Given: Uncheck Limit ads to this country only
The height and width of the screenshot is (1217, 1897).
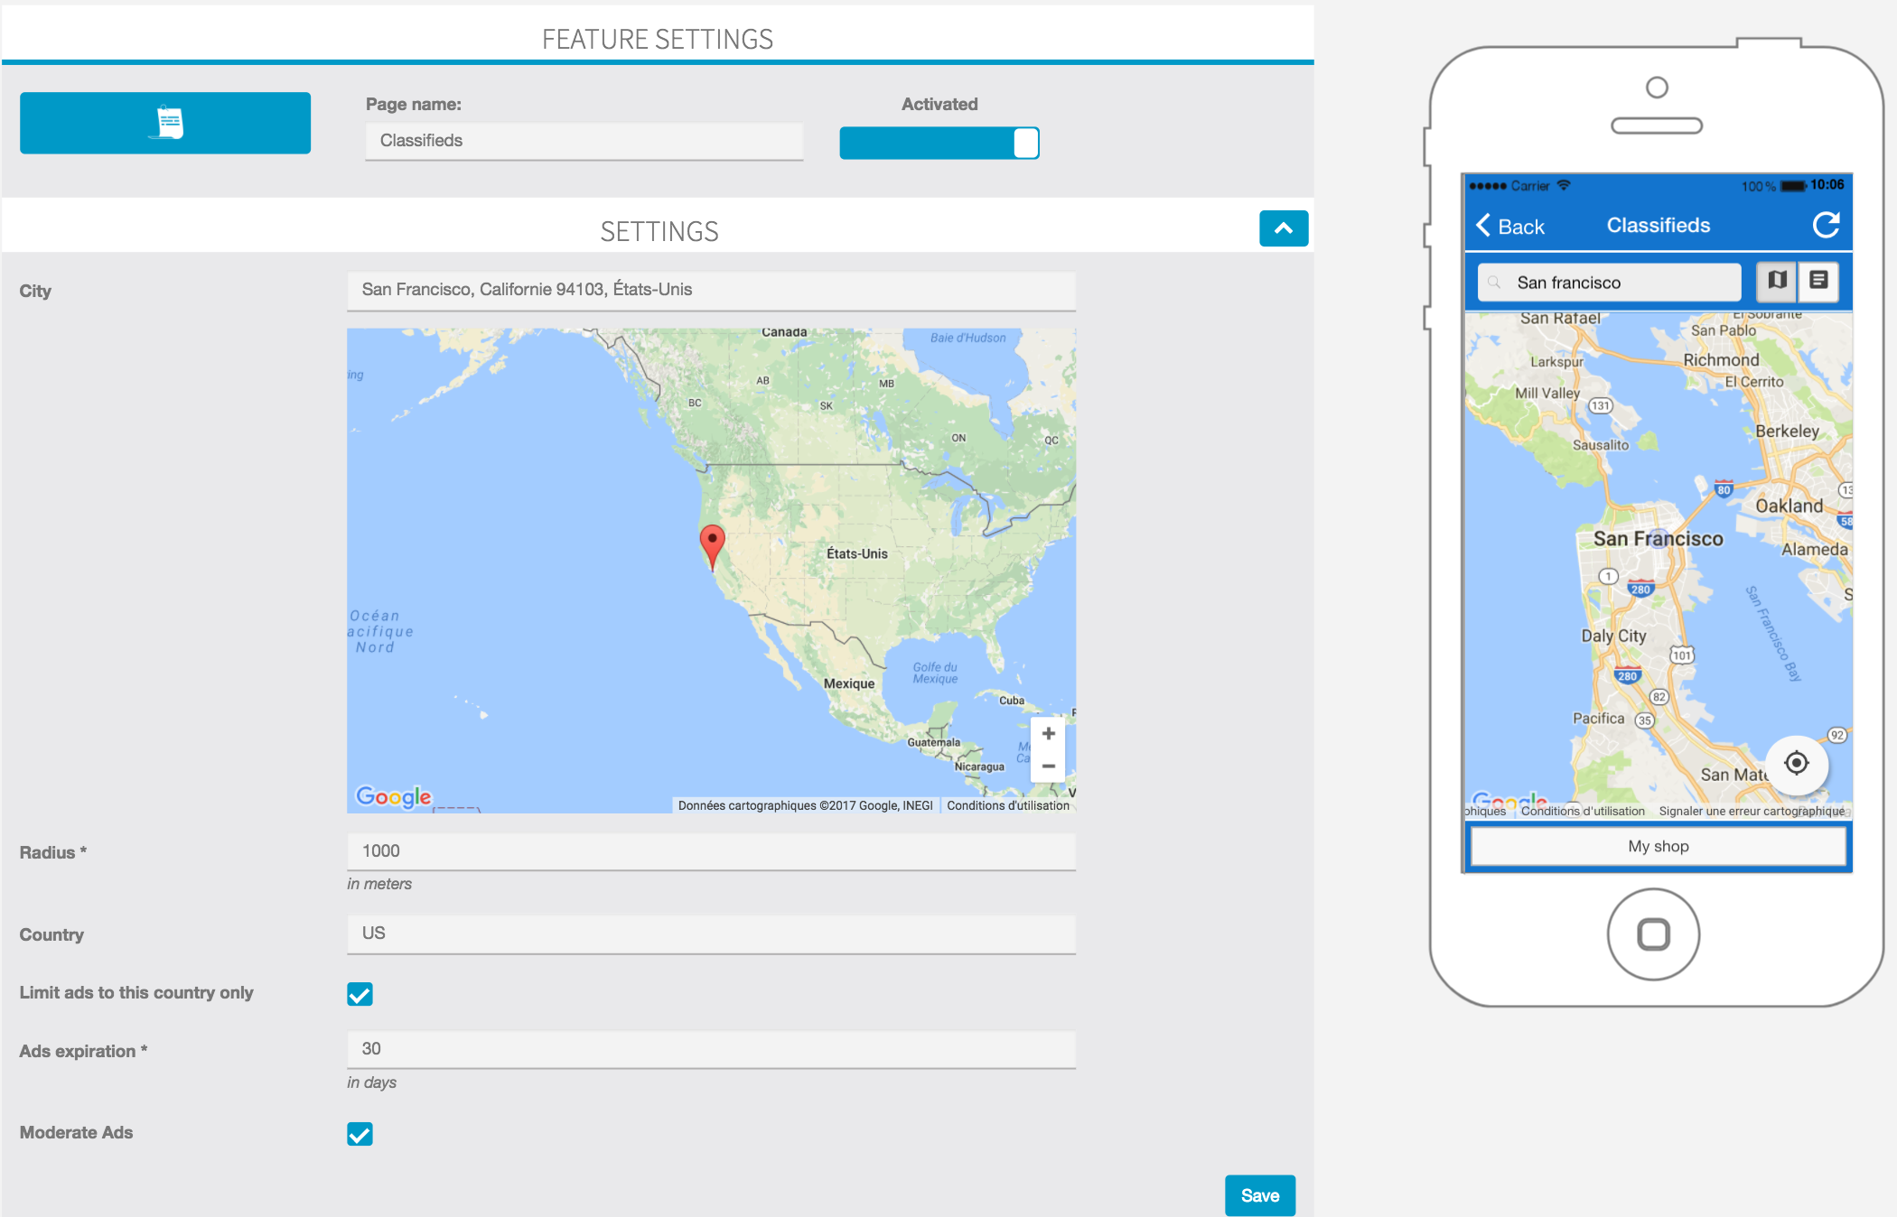Looking at the screenshot, I should tap(360, 994).
